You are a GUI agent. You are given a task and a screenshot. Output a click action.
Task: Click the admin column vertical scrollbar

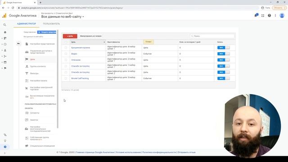click(x=58, y=79)
